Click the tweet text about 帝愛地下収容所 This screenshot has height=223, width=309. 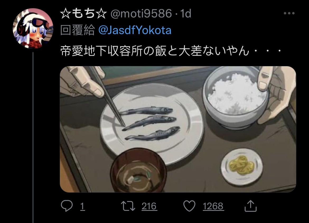point(171,51)
